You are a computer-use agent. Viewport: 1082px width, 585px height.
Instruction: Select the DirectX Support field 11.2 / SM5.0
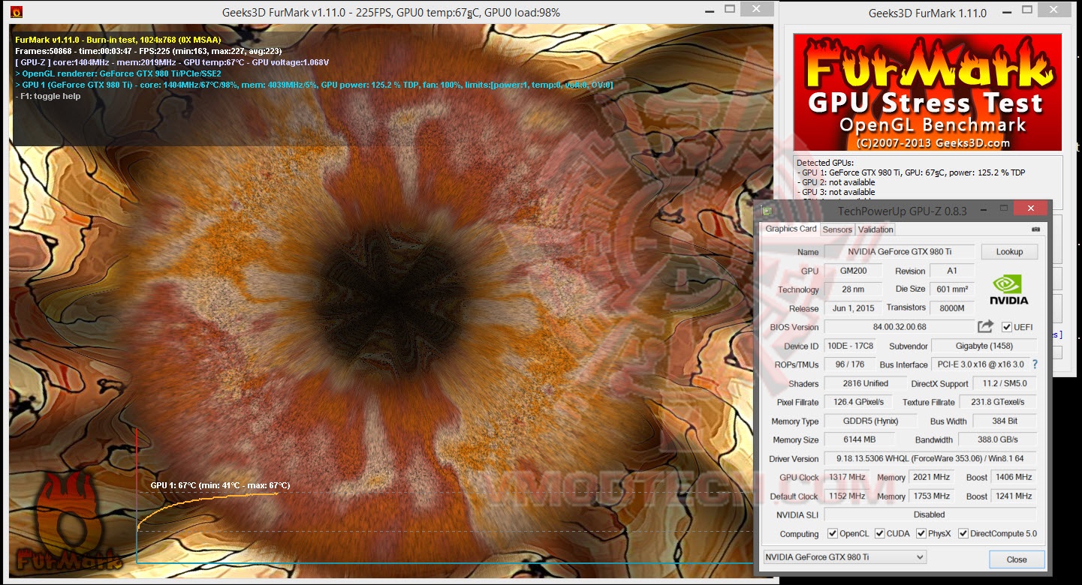(x=1005, y=383)
